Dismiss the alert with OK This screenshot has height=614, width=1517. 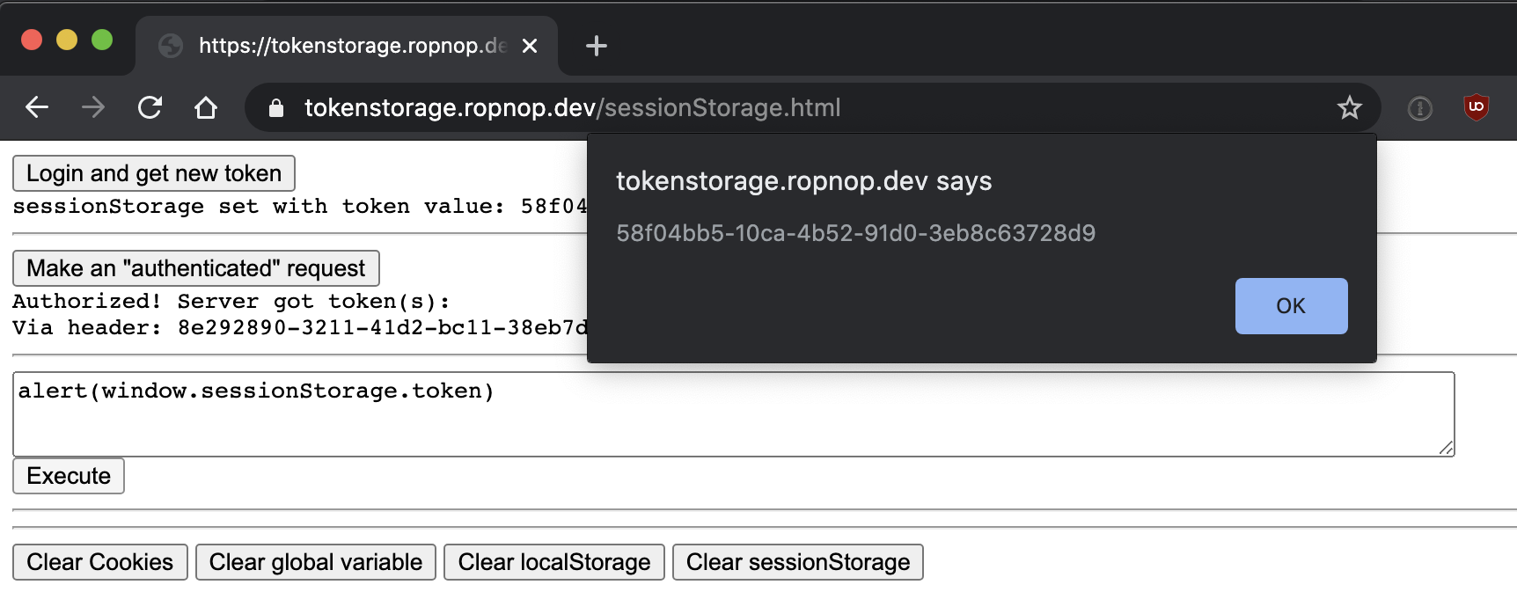[1291, 306]
